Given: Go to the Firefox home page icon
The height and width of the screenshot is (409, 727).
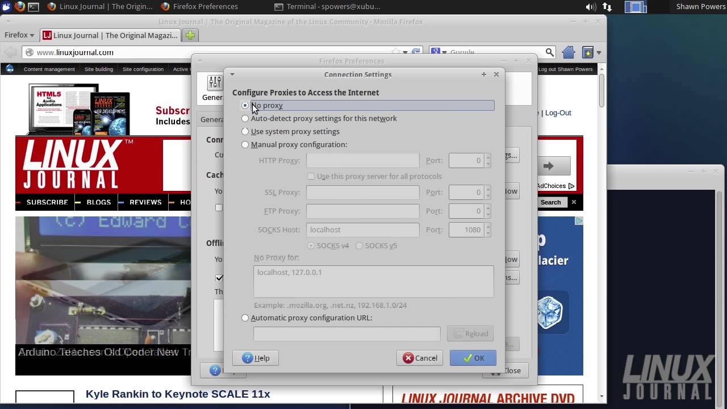Looking at the screenshot, I should pos(569,52).
